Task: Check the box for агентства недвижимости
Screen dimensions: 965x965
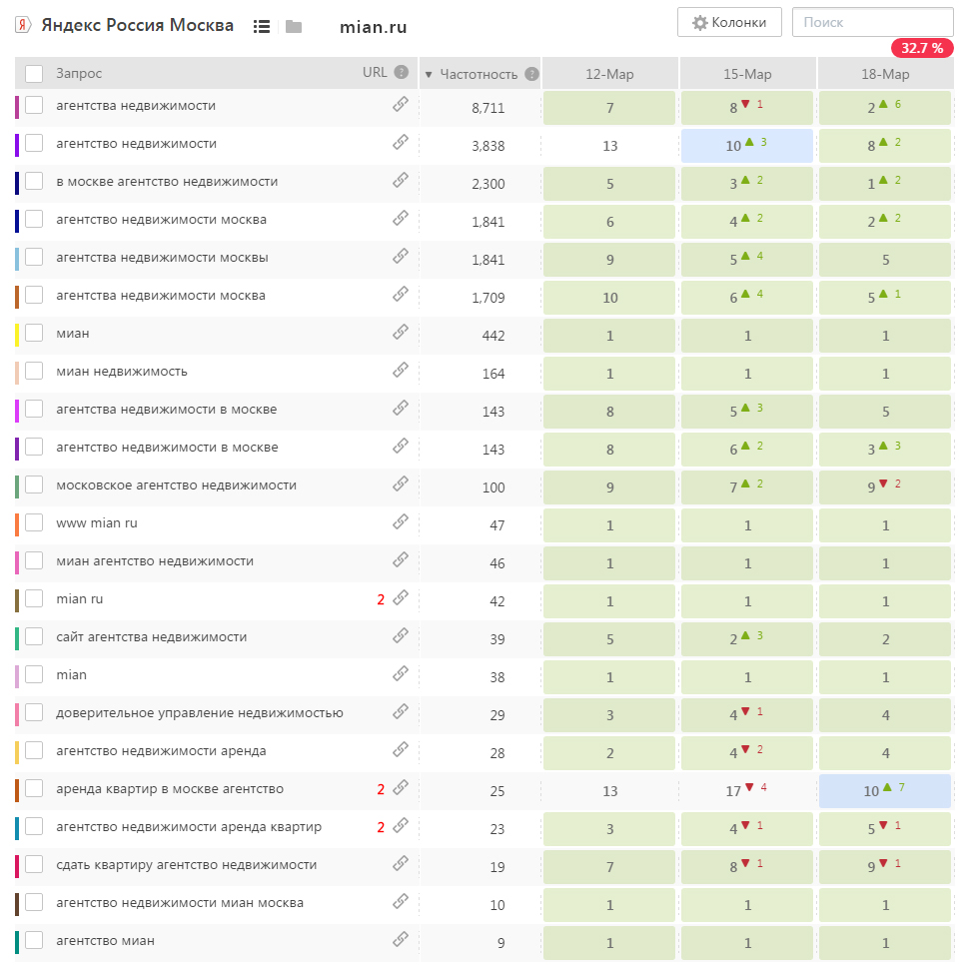Action: tap(34, 105)
